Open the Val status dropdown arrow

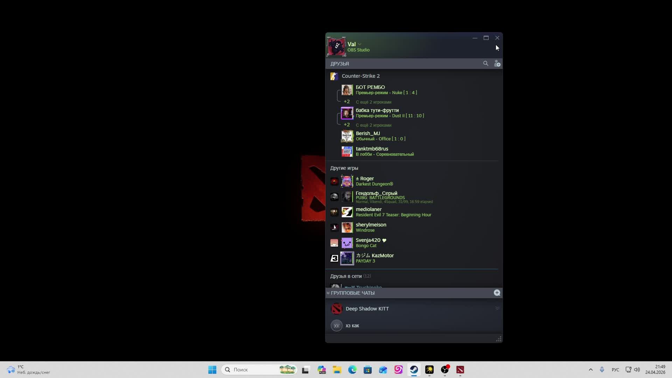(x=359, y=44)
